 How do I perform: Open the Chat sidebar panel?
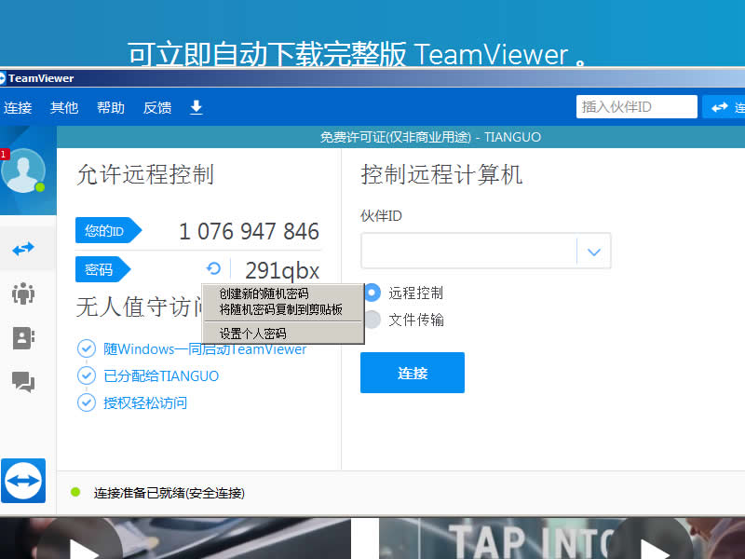coord(22,382)
